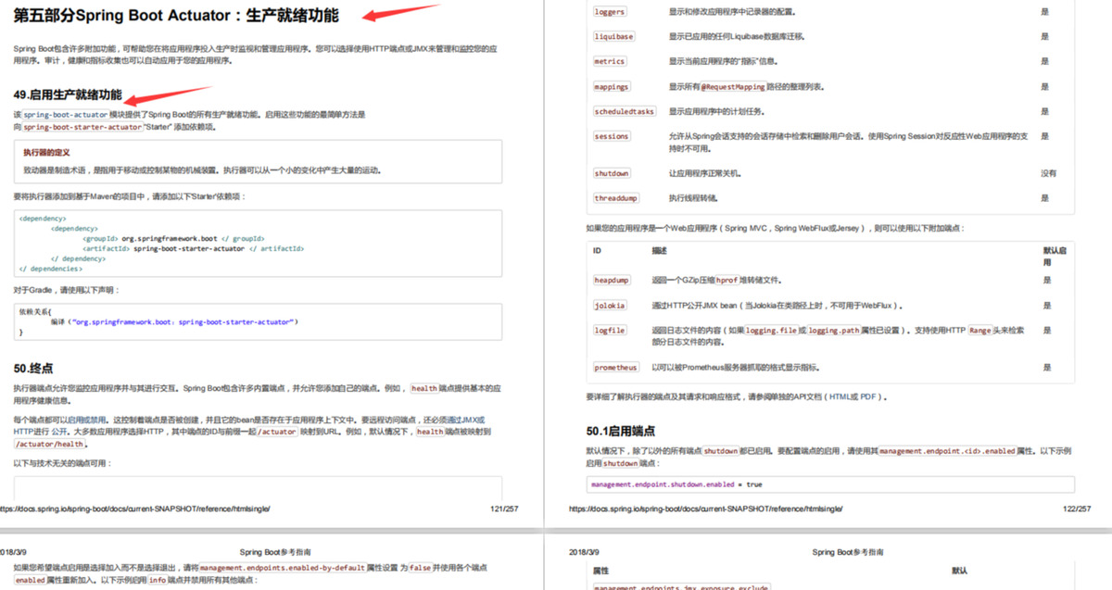Click the 'scheduledtasks' endpoint ID

click(x=625, y=111)
